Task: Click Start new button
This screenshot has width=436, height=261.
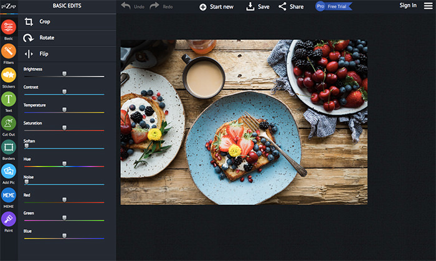Action: (x=216, y=7)
